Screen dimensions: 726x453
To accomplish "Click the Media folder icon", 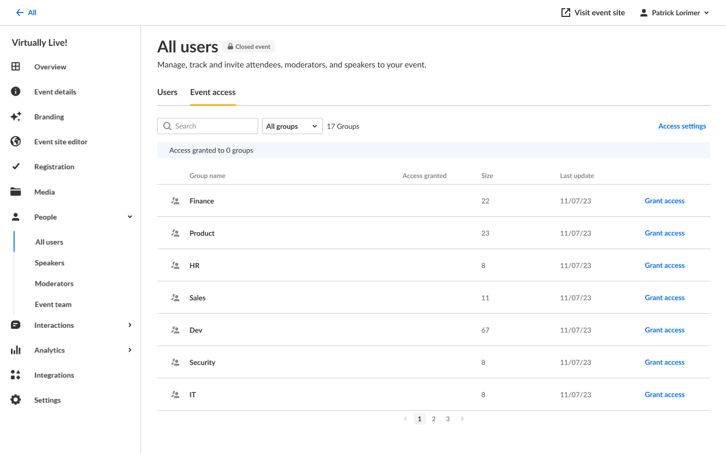I will coord(16,192).
